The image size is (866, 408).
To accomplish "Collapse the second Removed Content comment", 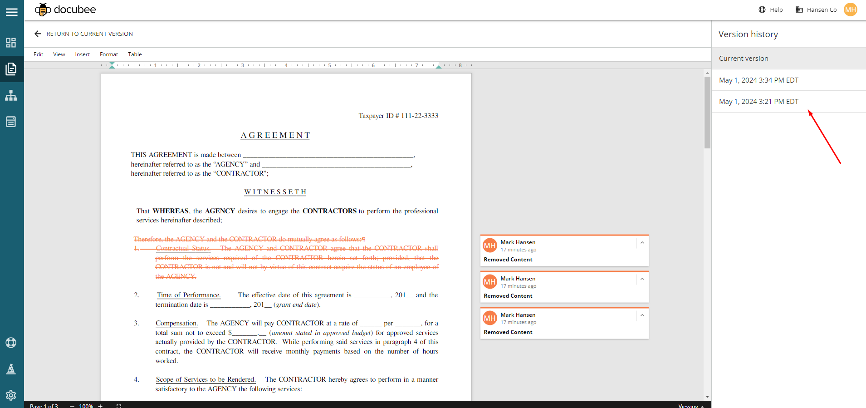I will [x=642, y=279].
